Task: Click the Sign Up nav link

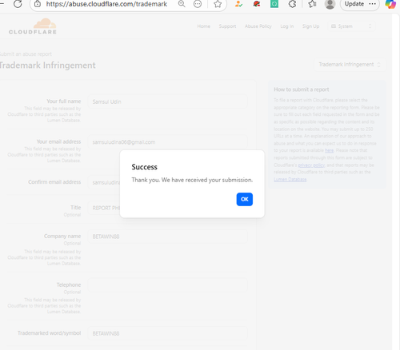Action: coord(310,26)
